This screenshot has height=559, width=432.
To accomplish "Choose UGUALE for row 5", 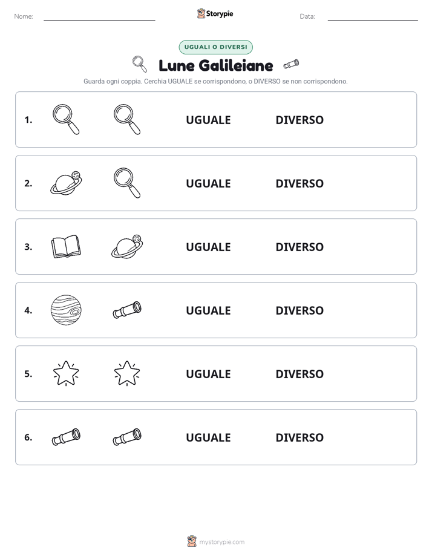I will [208, 374].
